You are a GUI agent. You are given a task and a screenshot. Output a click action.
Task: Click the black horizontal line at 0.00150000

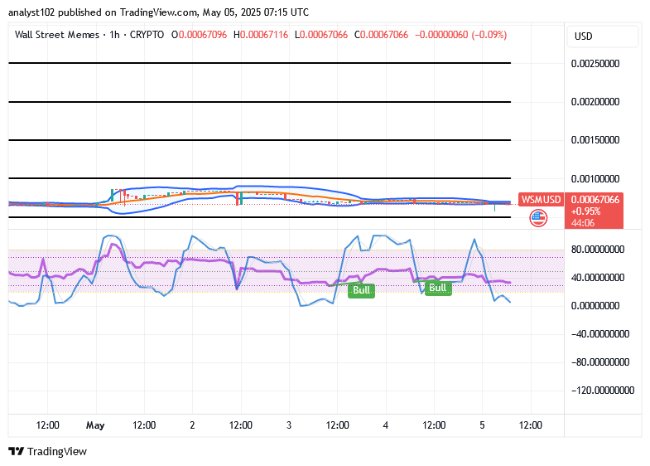click(259, 140)
